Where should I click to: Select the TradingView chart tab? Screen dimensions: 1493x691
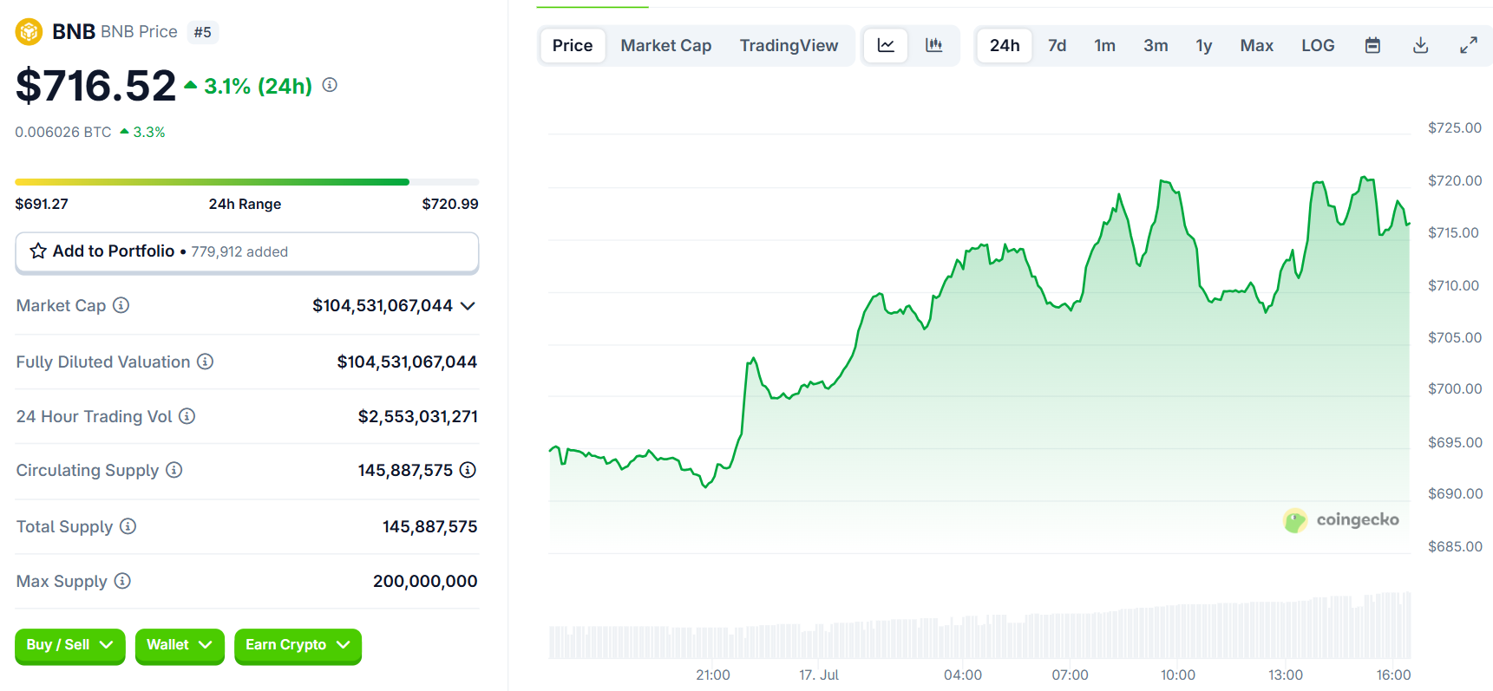coord(789,45)
